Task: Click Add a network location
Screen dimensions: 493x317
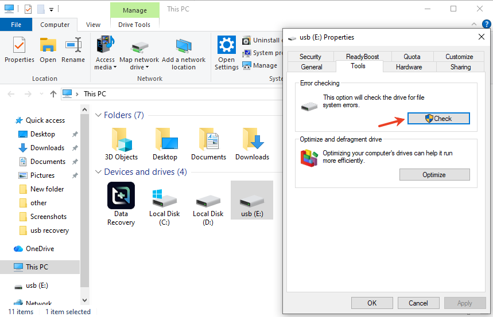Action: click(x=184, y=53)
